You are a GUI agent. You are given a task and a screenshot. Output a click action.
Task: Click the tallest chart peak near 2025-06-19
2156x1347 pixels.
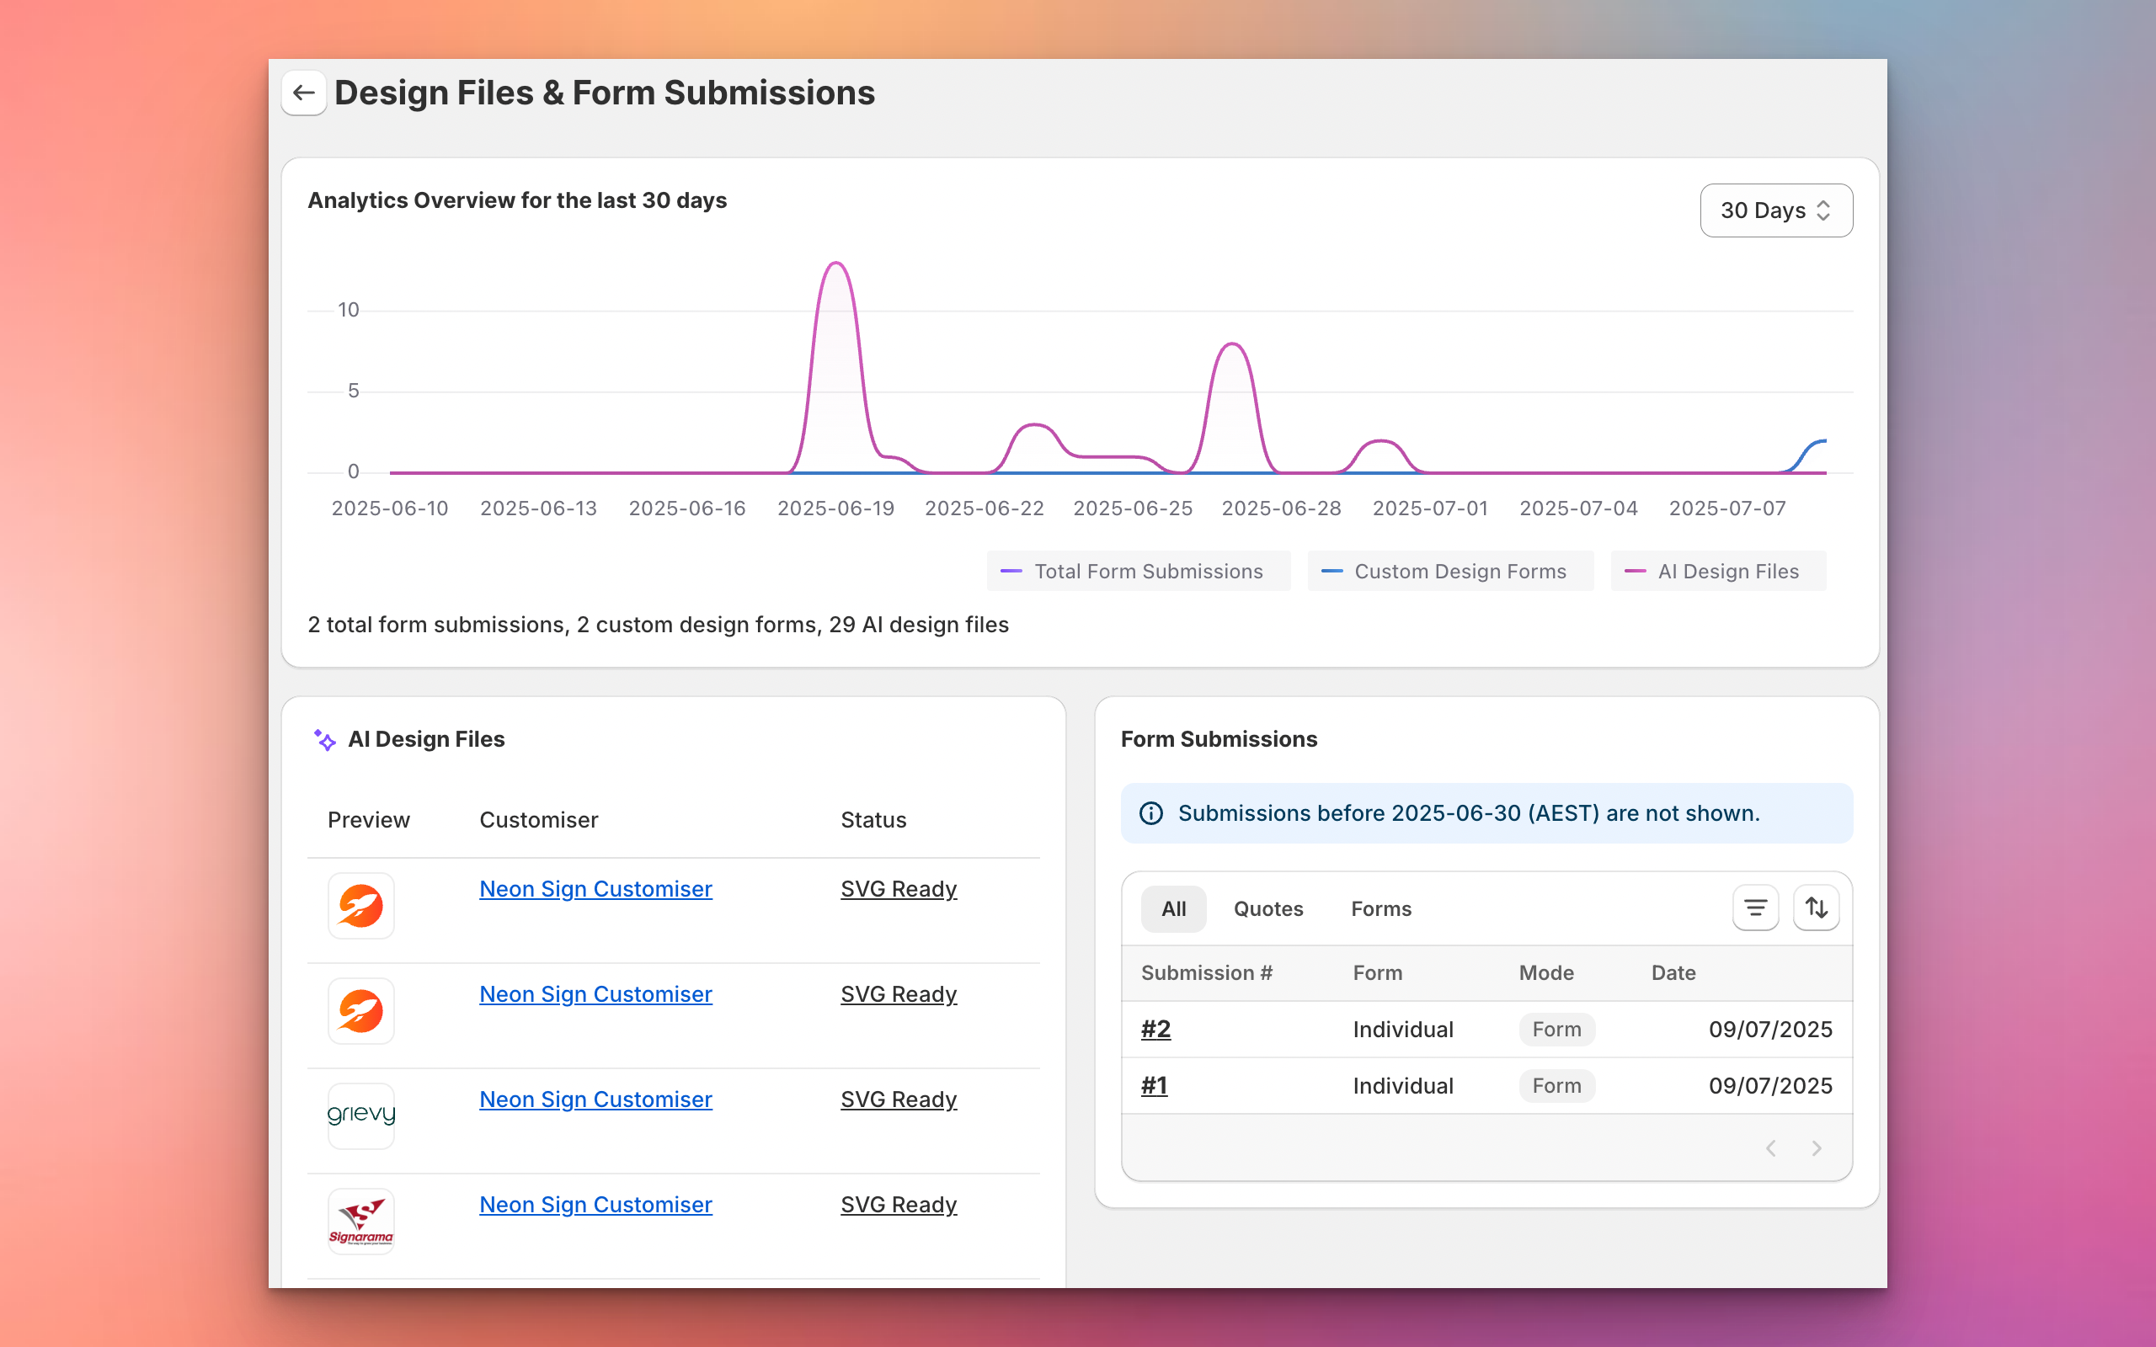(835, 264)
